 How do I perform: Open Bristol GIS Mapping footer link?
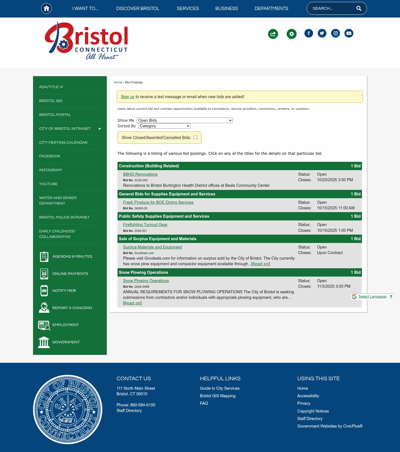pos(218,396)
